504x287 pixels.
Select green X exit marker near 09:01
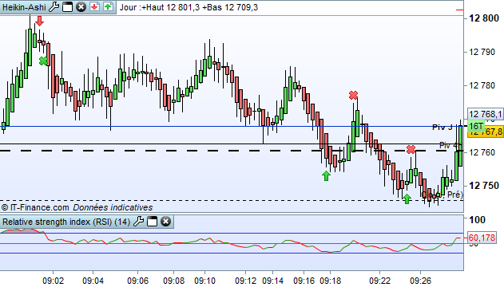point(43,61)
